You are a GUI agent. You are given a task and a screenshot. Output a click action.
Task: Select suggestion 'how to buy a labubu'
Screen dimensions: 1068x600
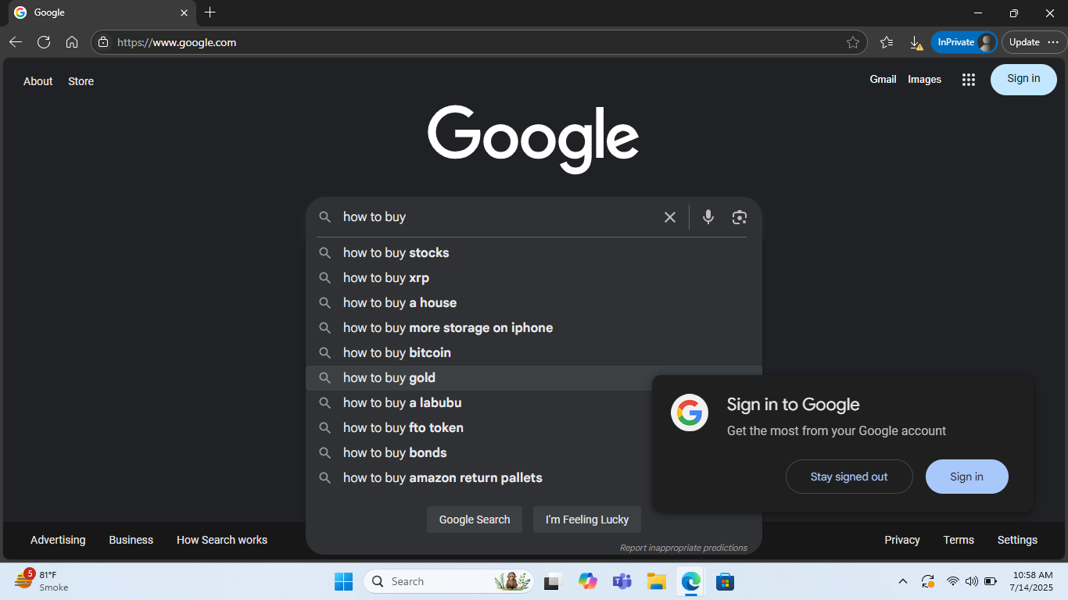coord(479,403)
